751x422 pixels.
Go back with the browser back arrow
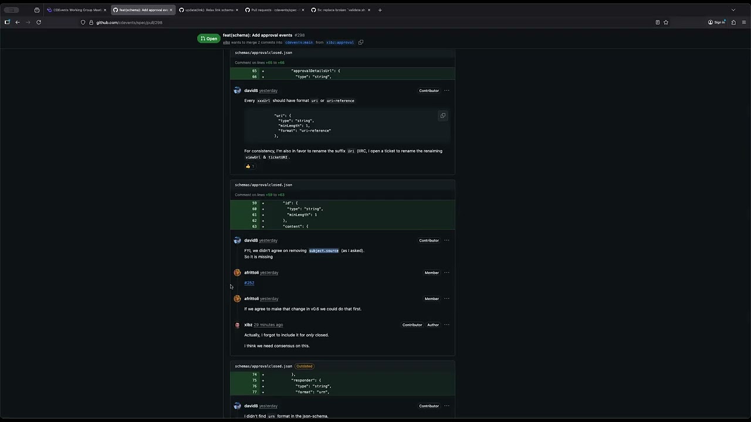tap(18, 22)
